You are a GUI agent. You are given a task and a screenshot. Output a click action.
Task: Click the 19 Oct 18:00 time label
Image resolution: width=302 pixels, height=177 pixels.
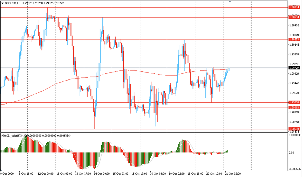click(x=195, y=174)
